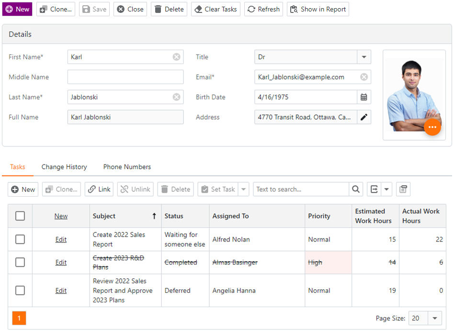Click the Refresh button
This screenshot has height=331, width=454.
(x=263, y=9)
